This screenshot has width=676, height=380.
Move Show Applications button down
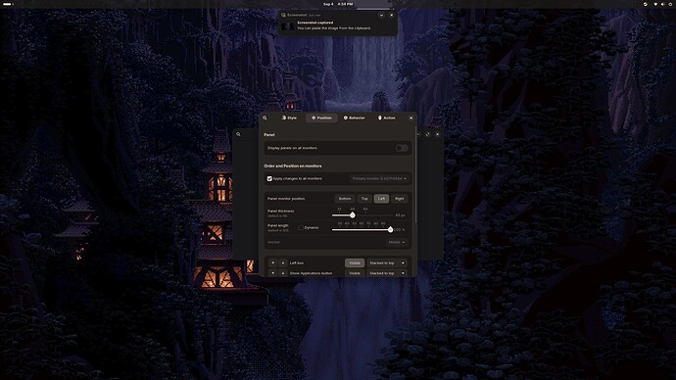click(x=283, y=273)
